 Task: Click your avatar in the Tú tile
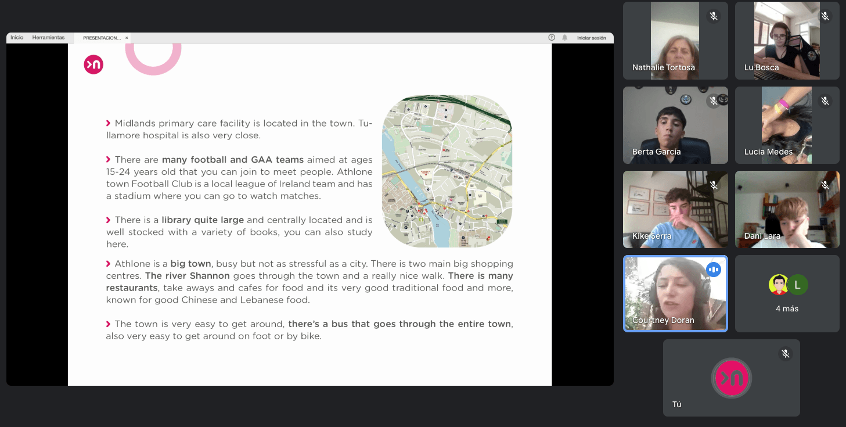tap(731, 378)
